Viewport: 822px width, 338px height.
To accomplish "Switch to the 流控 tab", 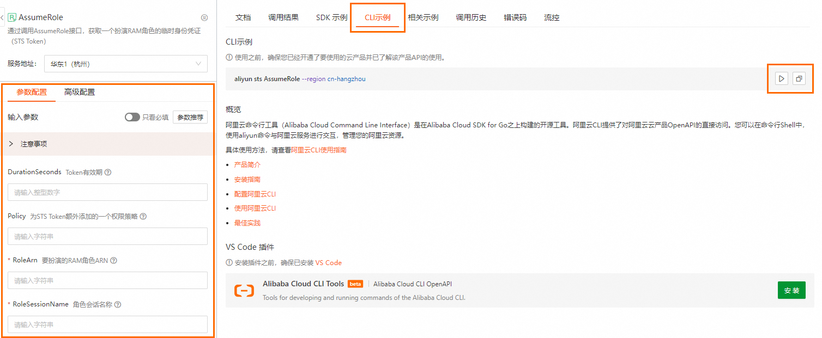I will point(552,17).
